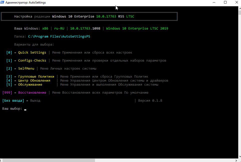Click the horizontal scrollbar left arrow
The width and height of the screenshot is (241, 162).
pyautogui.click(x=1, y=160)
